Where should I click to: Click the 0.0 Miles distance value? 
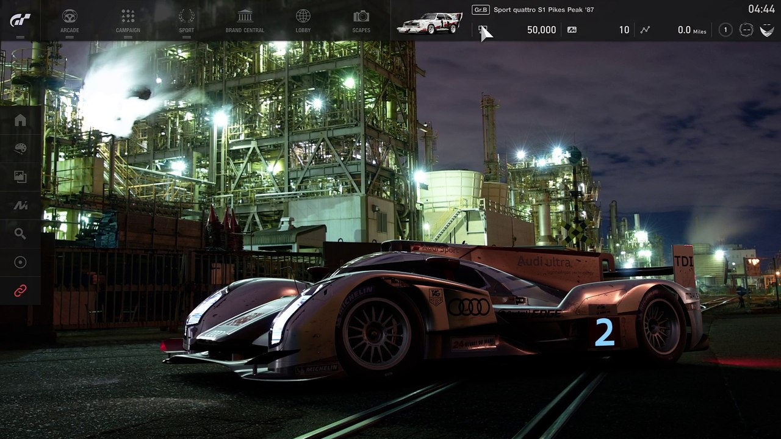pos(692,30)
